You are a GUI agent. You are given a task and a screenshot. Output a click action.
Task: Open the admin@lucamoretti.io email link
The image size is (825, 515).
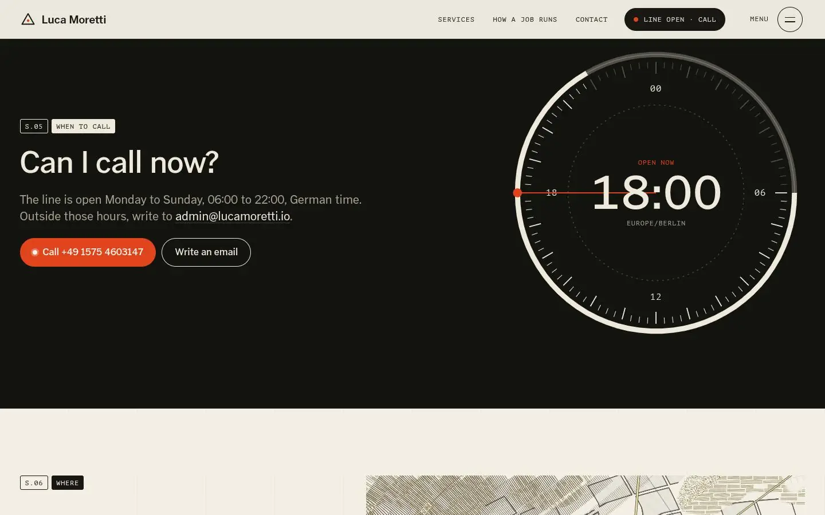point(233,216)
